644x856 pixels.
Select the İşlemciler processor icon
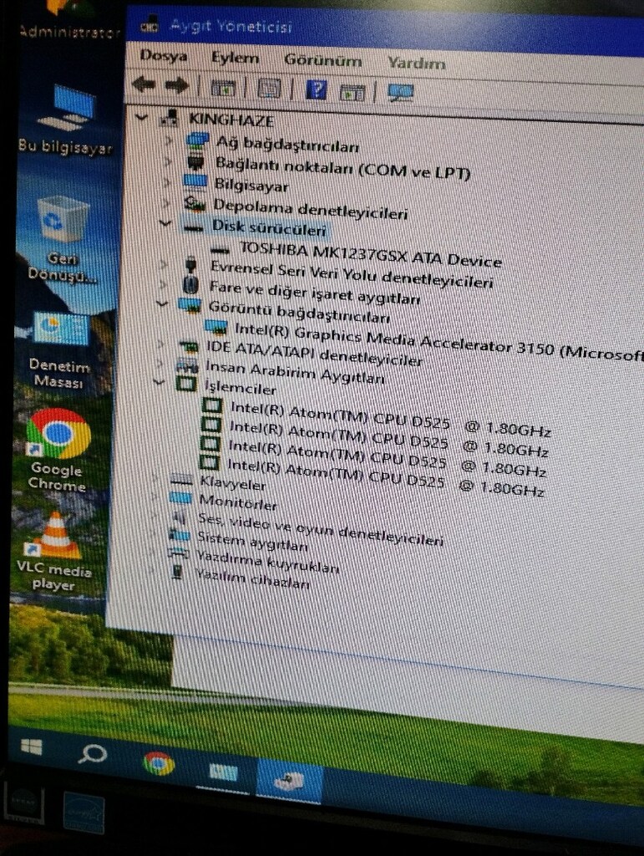(185, 383)
